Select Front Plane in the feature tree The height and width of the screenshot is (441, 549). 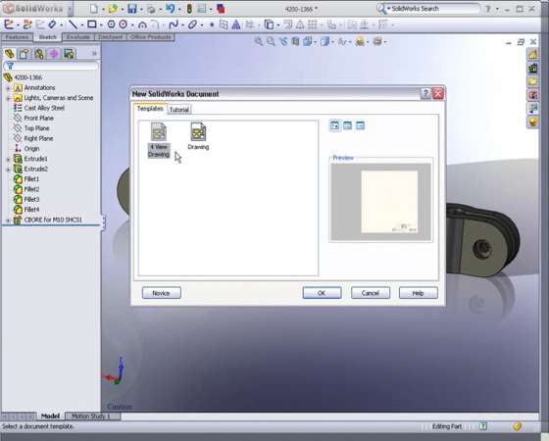coord(38,118)
